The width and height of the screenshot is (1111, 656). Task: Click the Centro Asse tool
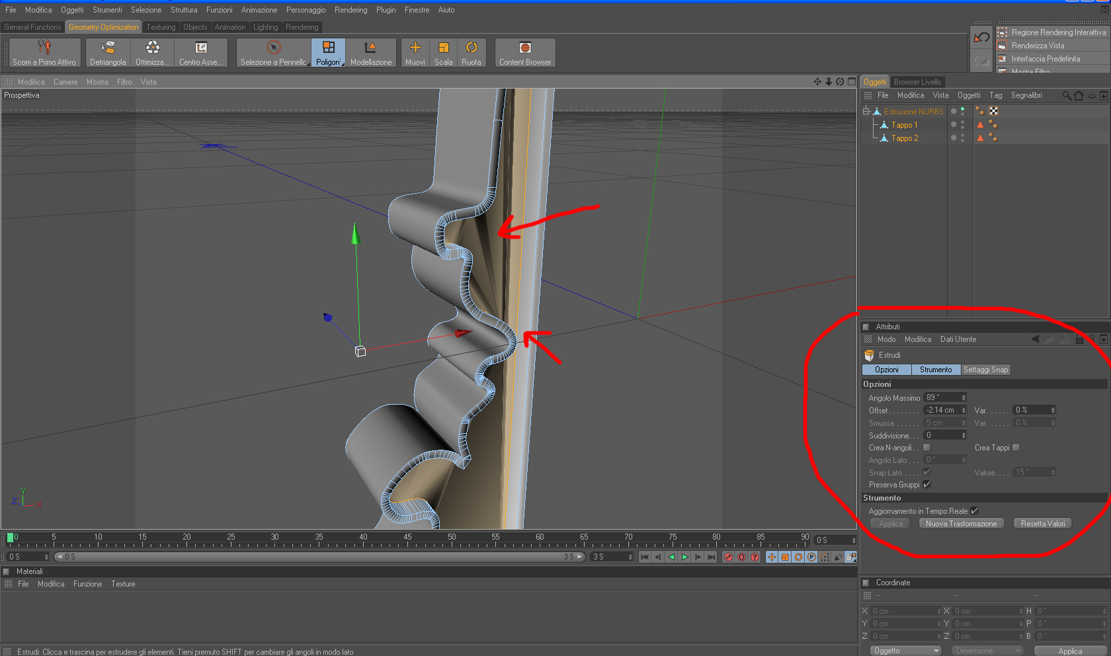(x=201, y=52)
